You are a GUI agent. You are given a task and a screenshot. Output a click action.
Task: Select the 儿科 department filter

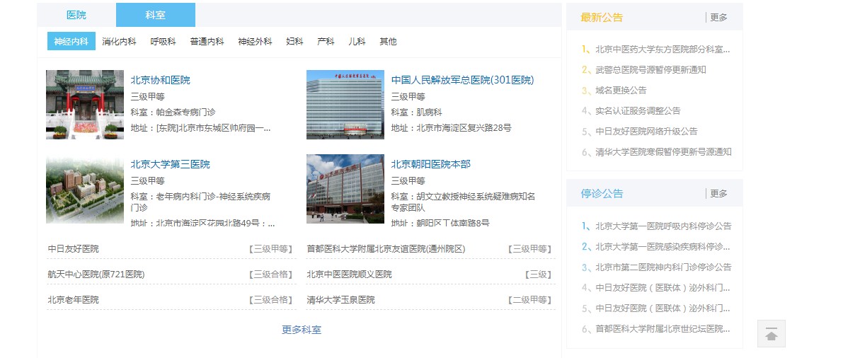pos(357,42)
